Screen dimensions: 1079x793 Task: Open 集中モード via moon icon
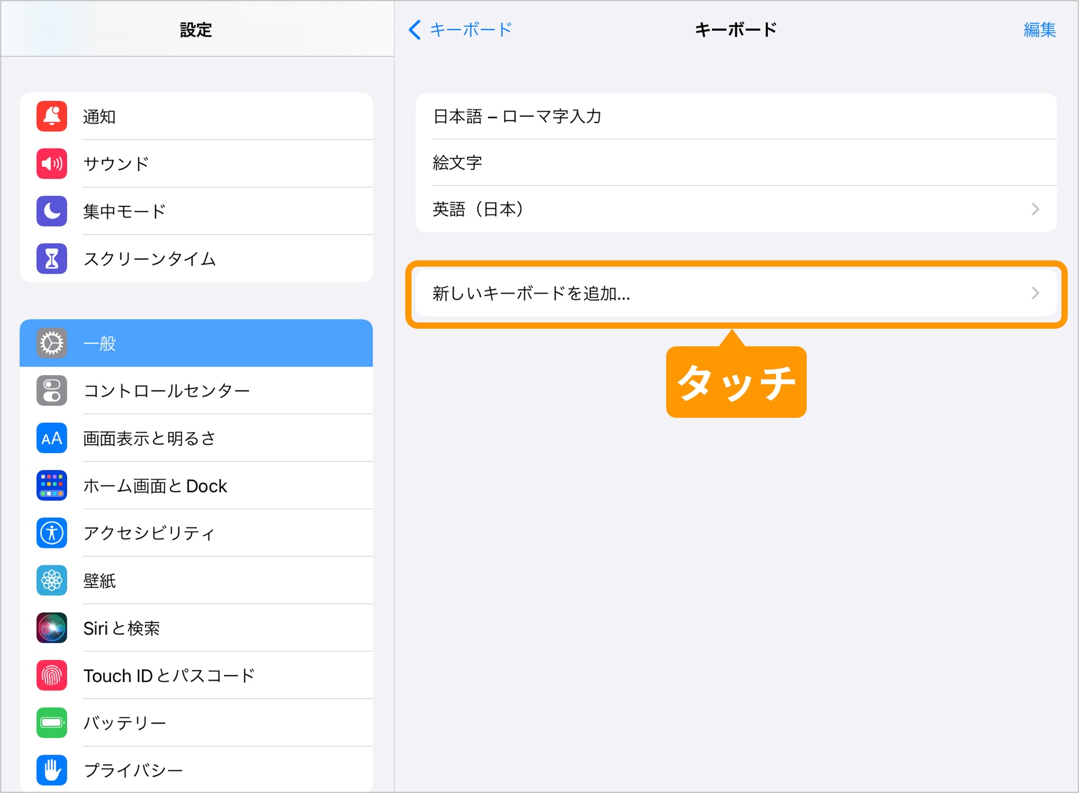51,211
